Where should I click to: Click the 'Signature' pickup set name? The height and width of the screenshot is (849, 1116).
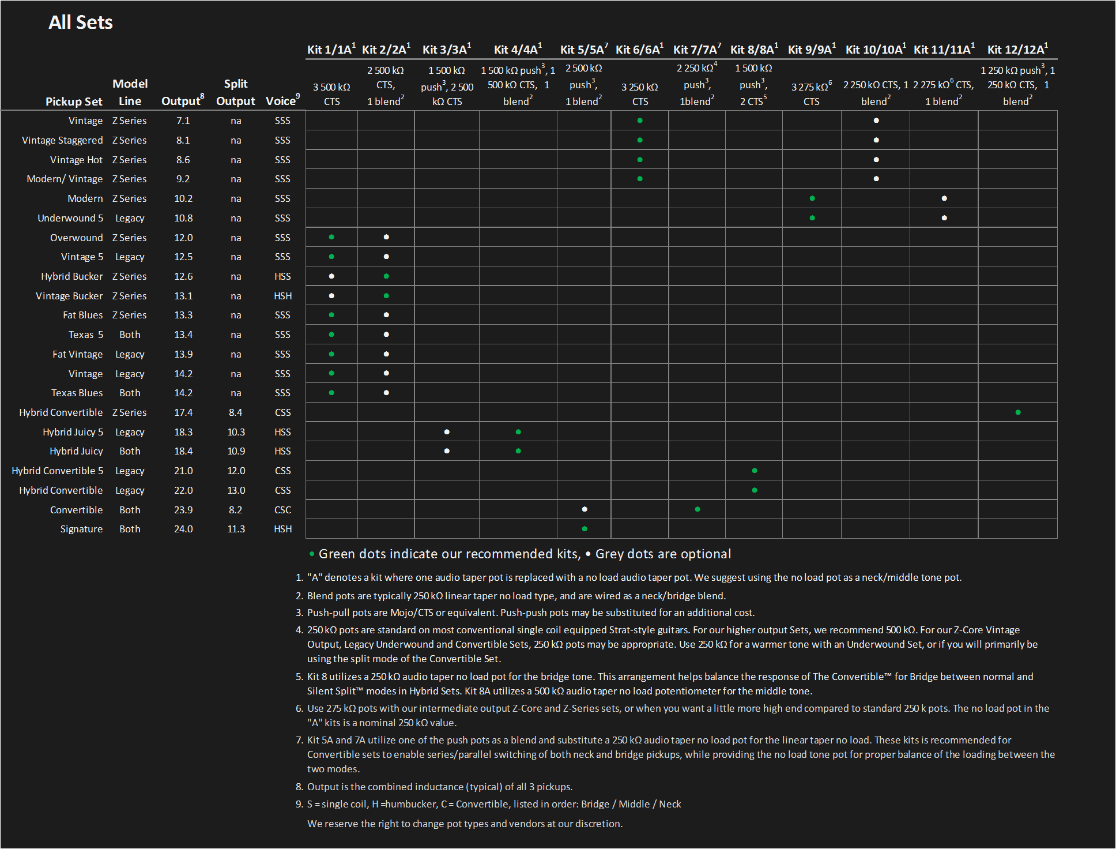(81, 529)
